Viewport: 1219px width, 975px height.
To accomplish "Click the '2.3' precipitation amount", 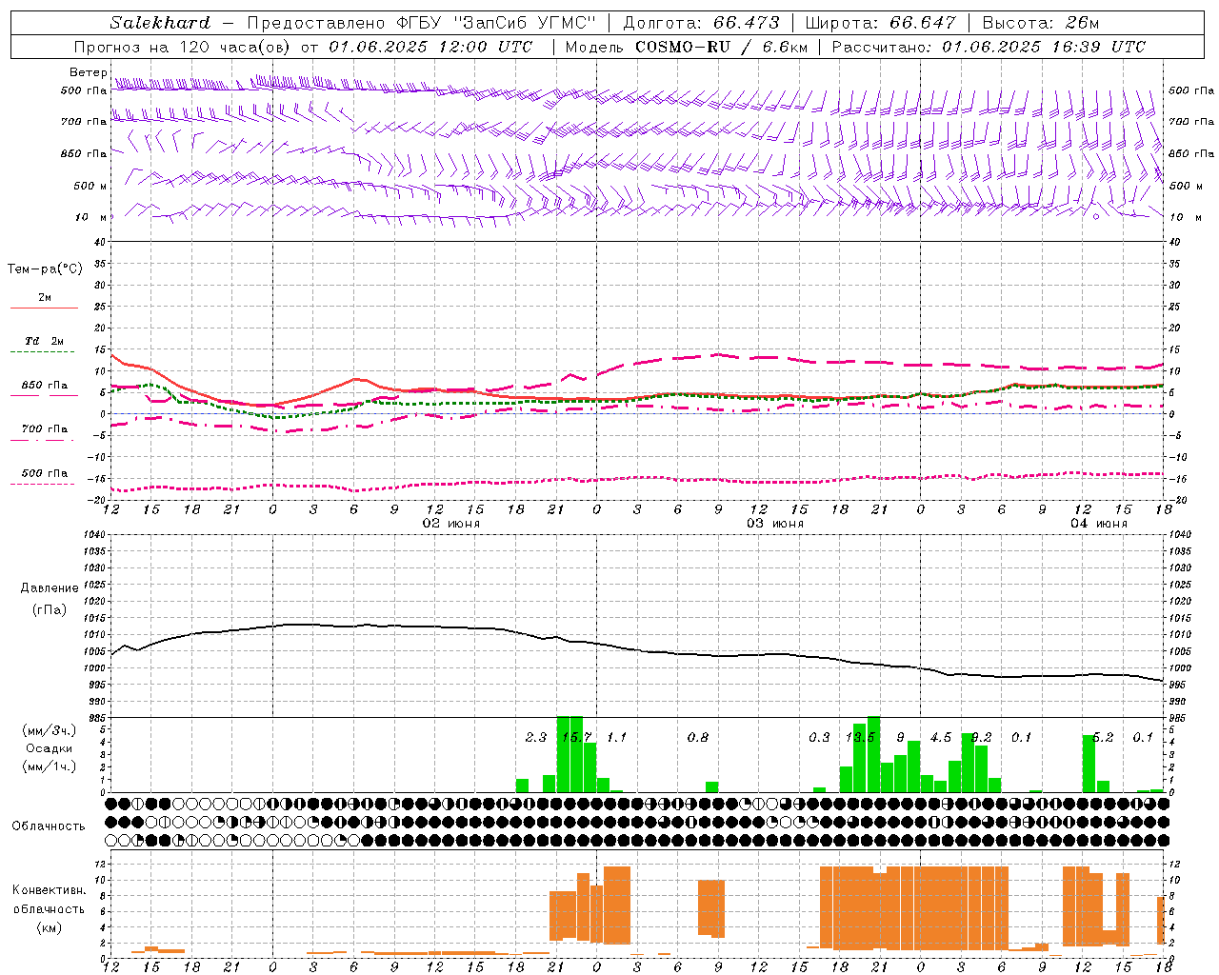I will (x=536, y=737).
